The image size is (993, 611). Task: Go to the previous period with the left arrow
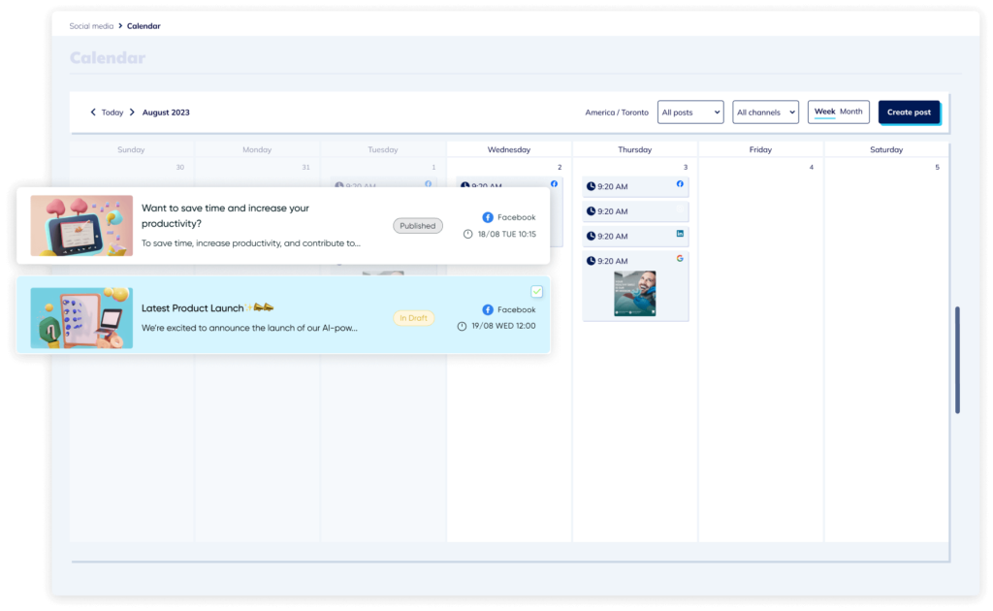click(x=93, y=113)
